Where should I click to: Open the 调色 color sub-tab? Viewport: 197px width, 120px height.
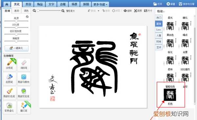point(26,11)
